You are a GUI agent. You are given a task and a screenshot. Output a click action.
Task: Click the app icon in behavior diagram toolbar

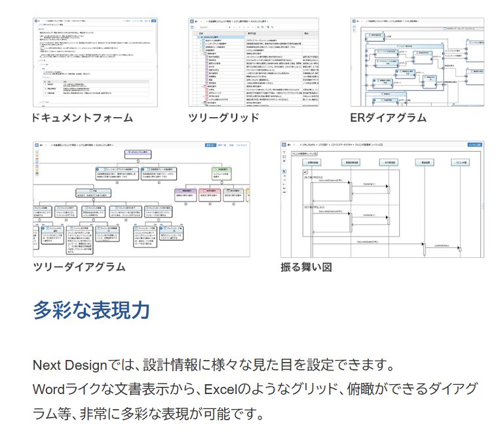click(284, 145)
